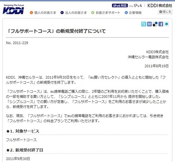Click orange arrow icon beside 個人のお客さま

[x=31, y=13]
